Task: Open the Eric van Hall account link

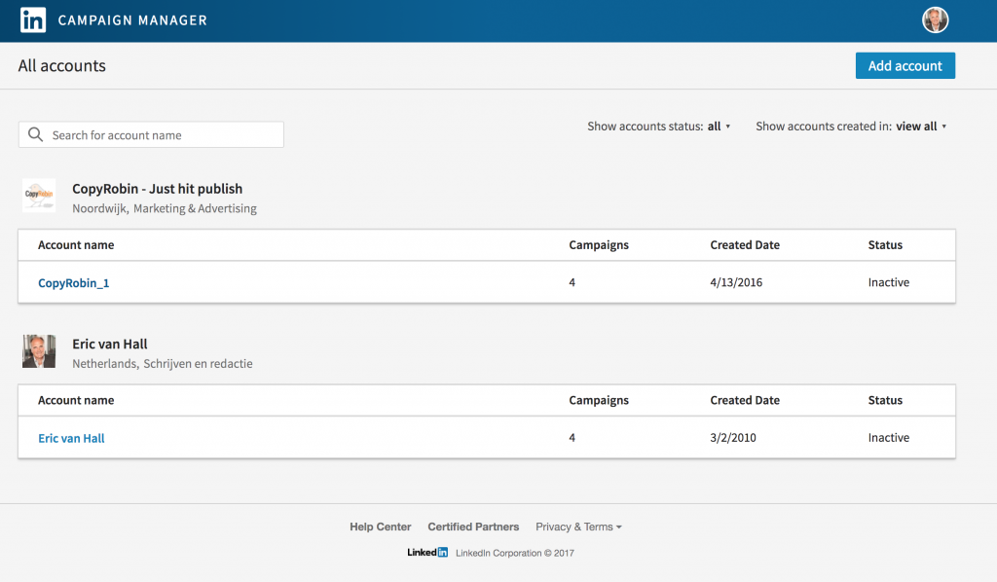Action: [x=71, y=438]
